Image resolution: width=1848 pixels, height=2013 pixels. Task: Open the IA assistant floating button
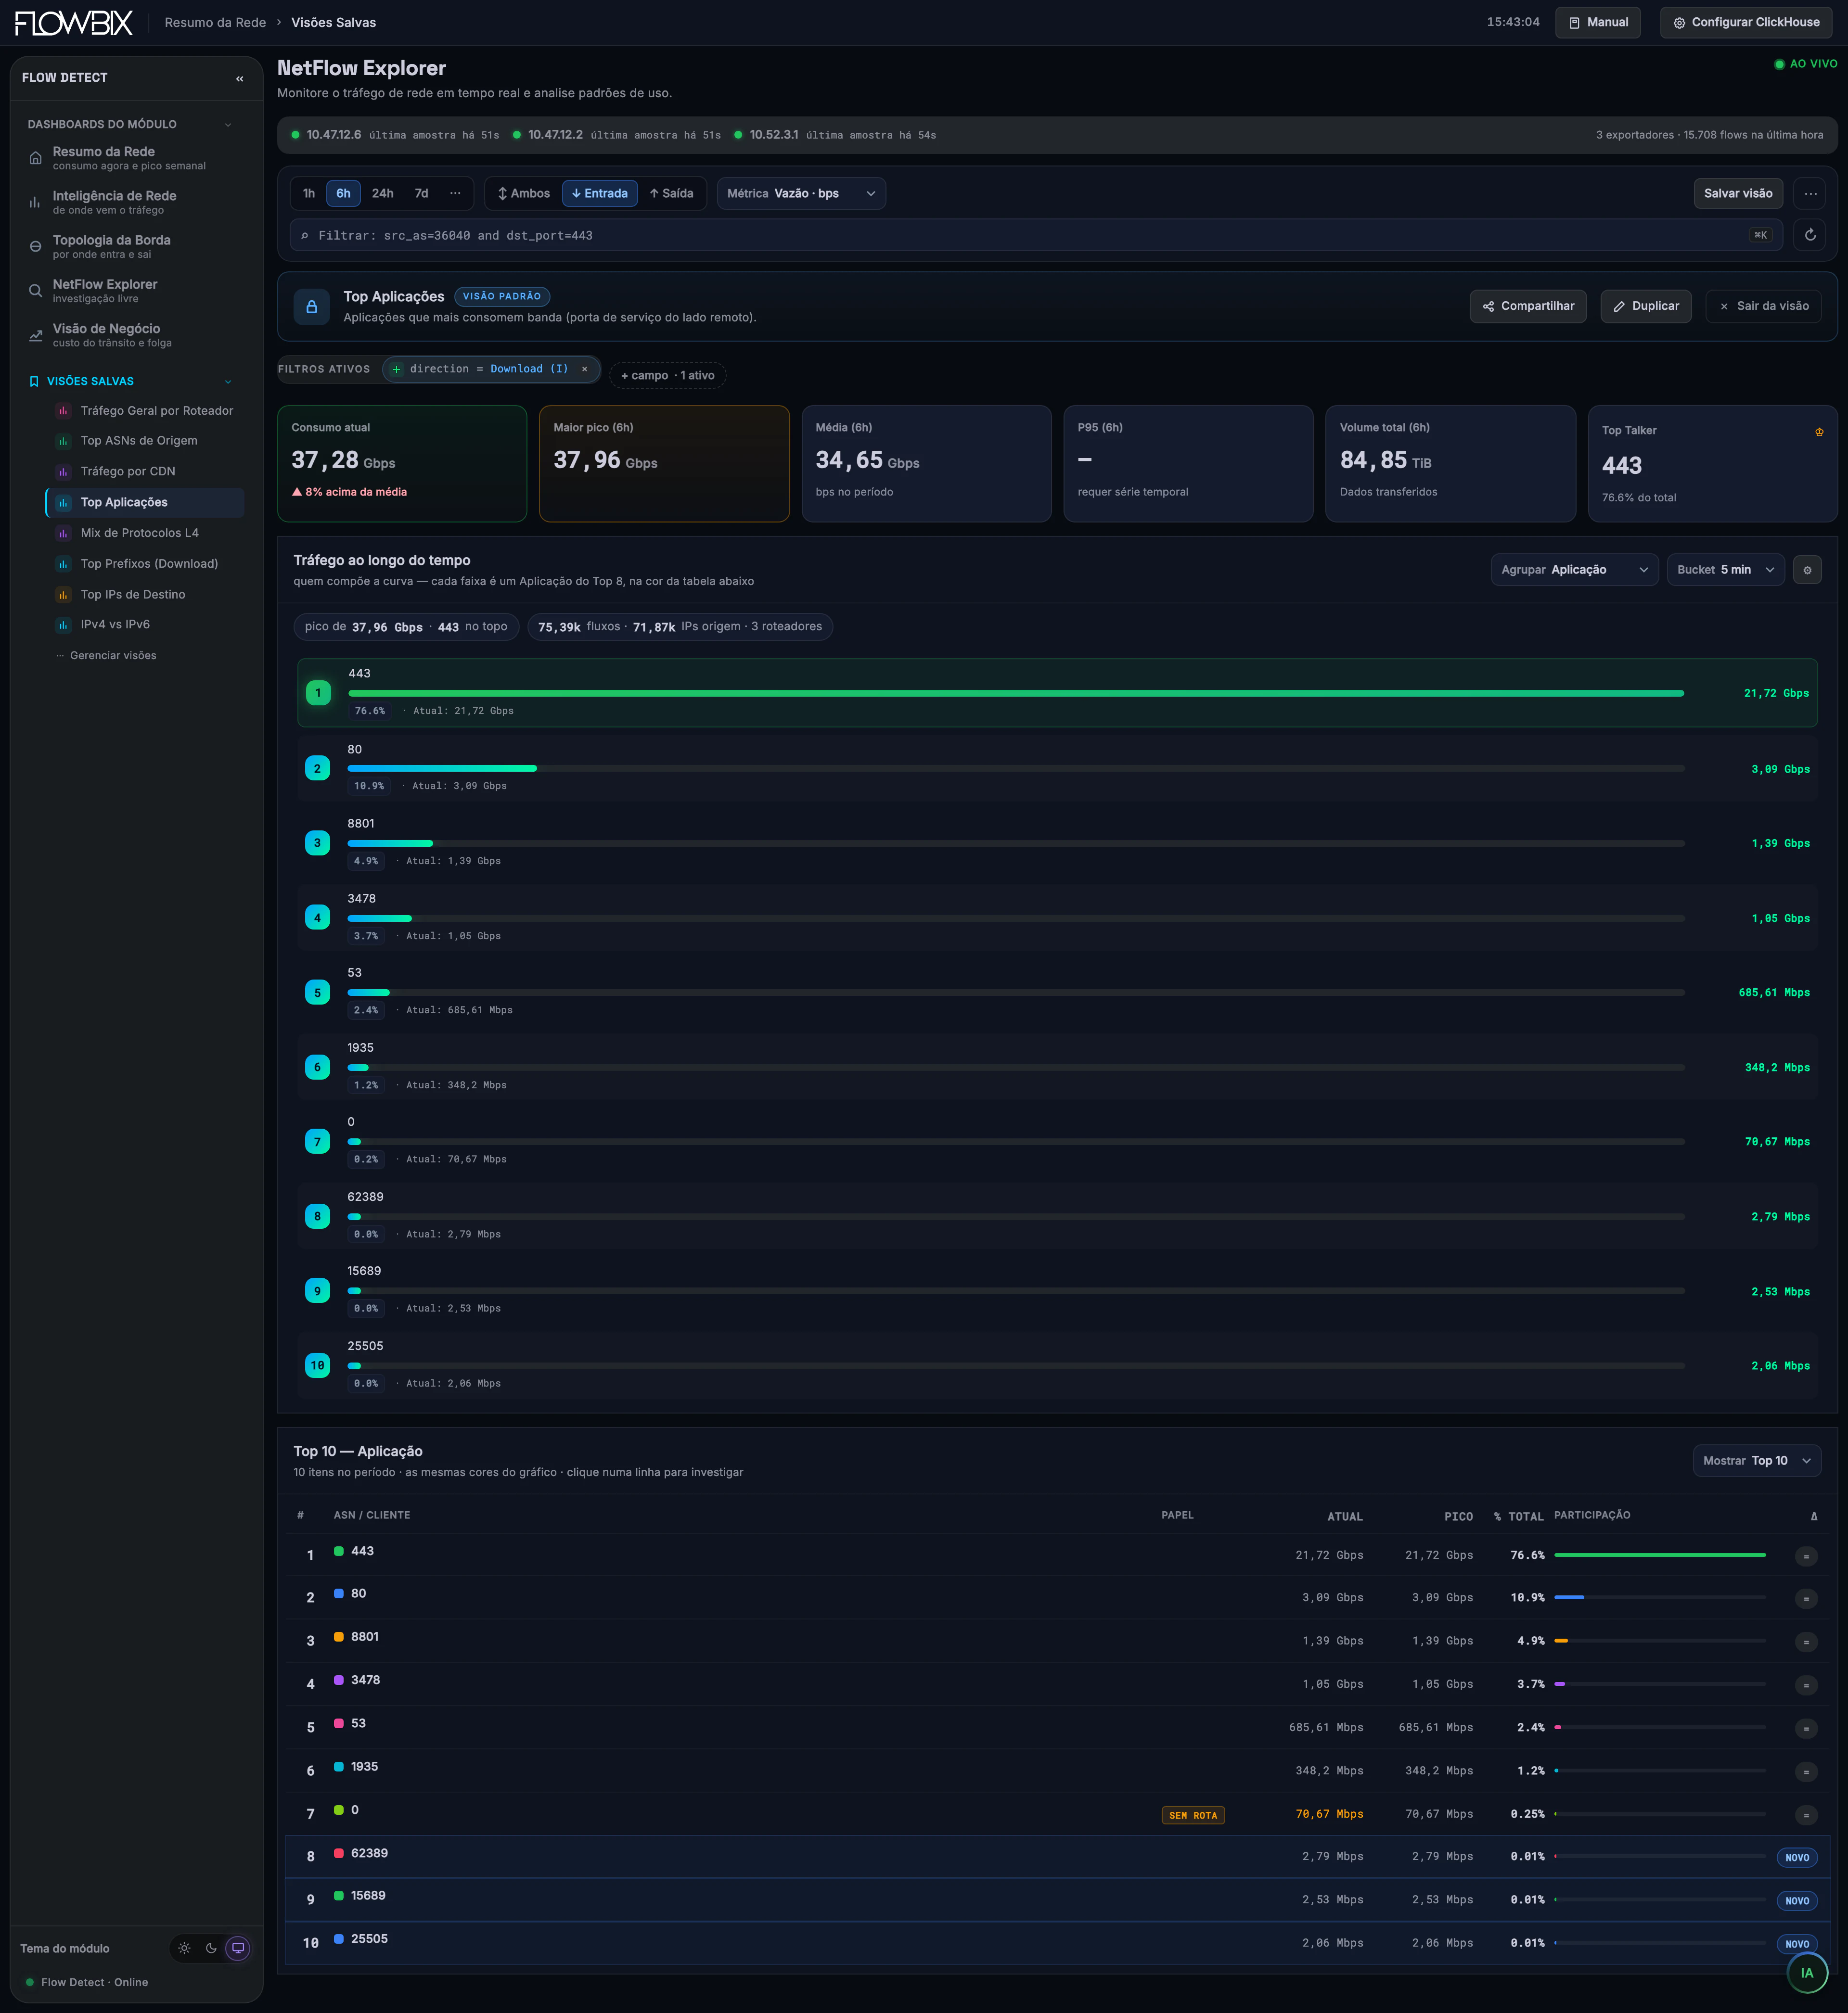tap(1806, 1972)
